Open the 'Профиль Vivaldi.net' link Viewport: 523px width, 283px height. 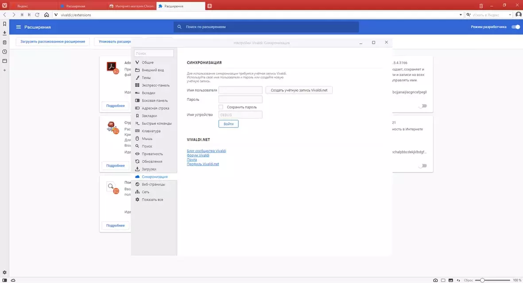pos(203,164)
